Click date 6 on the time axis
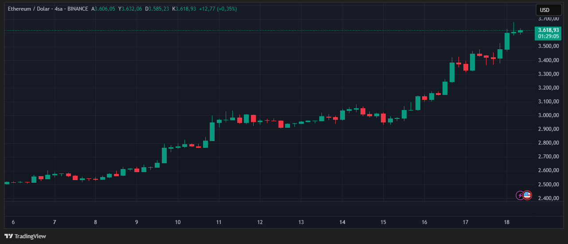The width and height of the screenshot is (568, 244). tap(13, 222)
